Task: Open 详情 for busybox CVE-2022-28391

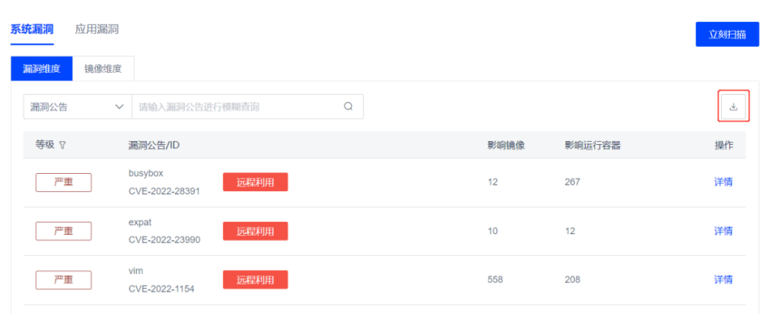Action: click(723, 182)
